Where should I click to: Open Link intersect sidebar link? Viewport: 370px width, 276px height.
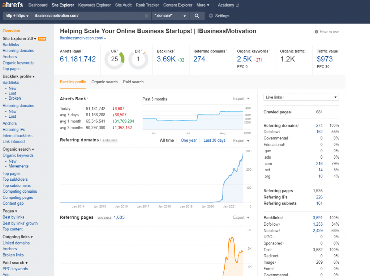[14, 141]
